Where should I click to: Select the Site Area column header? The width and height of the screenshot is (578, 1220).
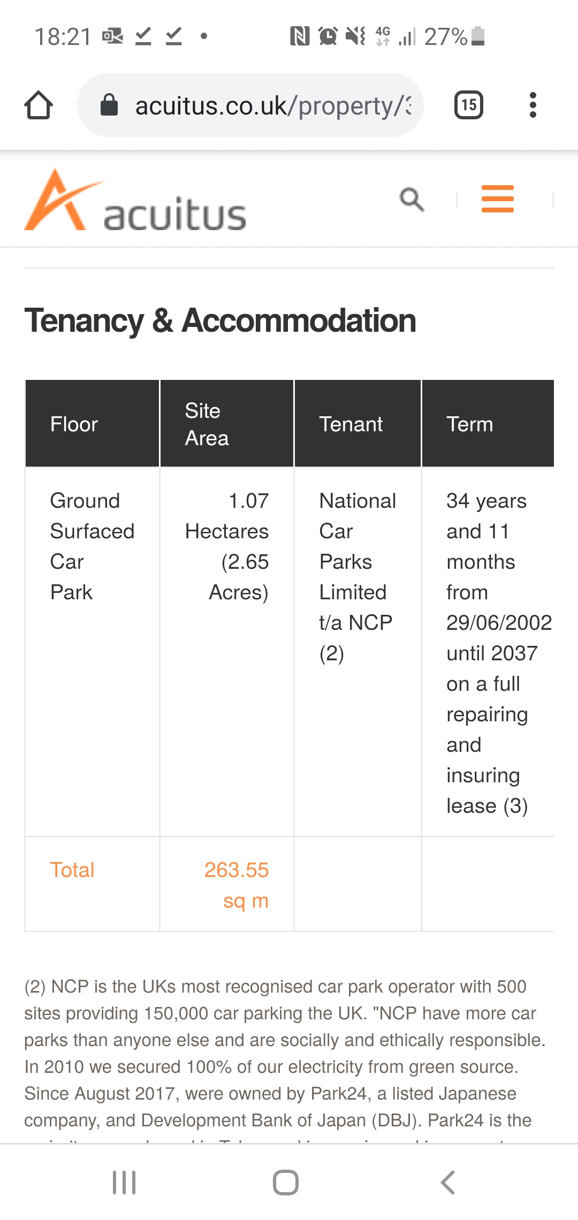pos(207,424)
